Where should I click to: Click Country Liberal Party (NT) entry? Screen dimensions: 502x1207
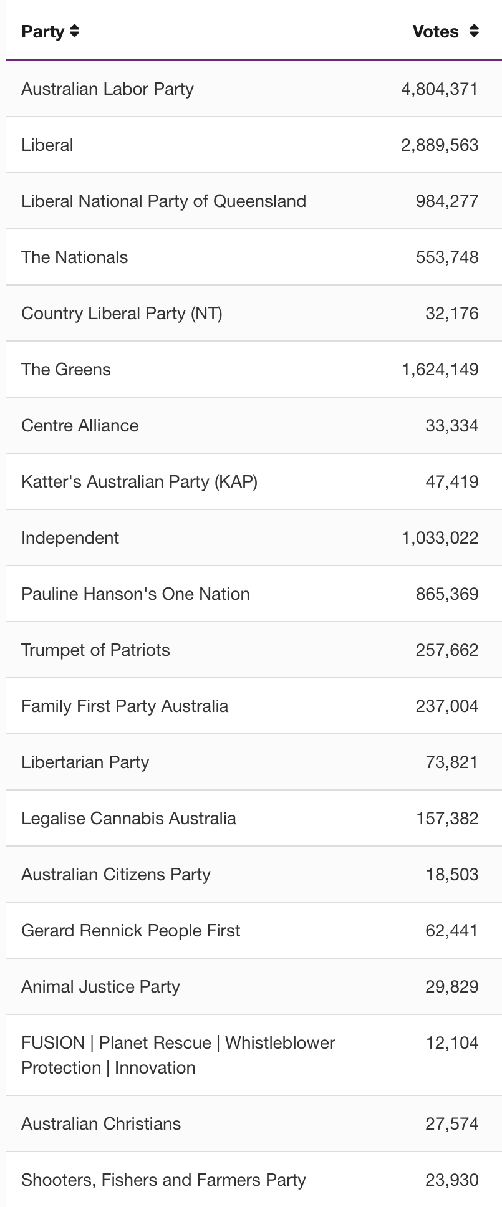[x=122, y=314]
